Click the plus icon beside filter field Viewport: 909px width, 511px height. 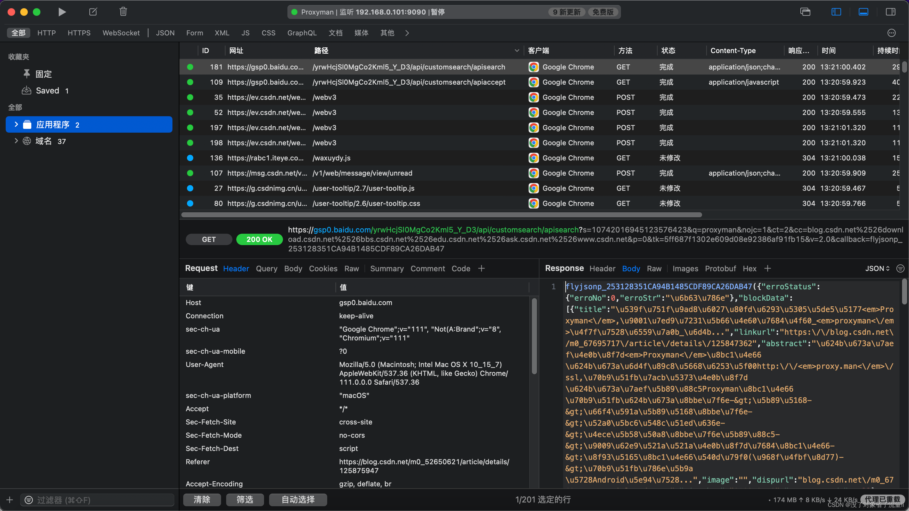tap(9, 500)
